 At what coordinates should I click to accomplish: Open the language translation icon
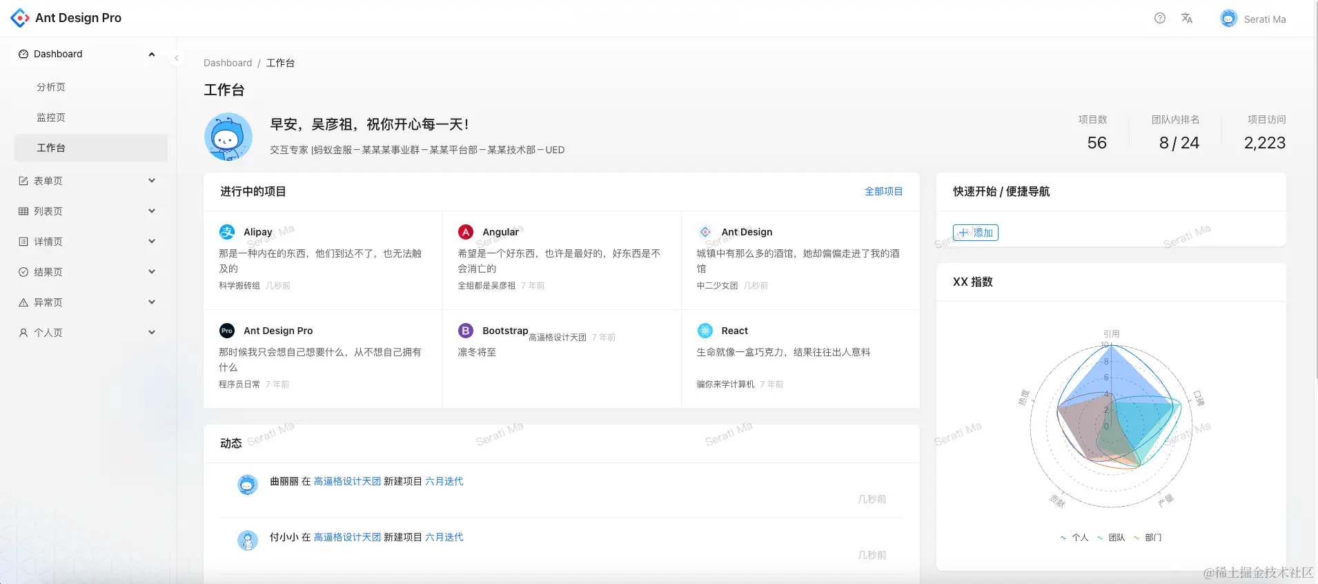(1187, 18)
